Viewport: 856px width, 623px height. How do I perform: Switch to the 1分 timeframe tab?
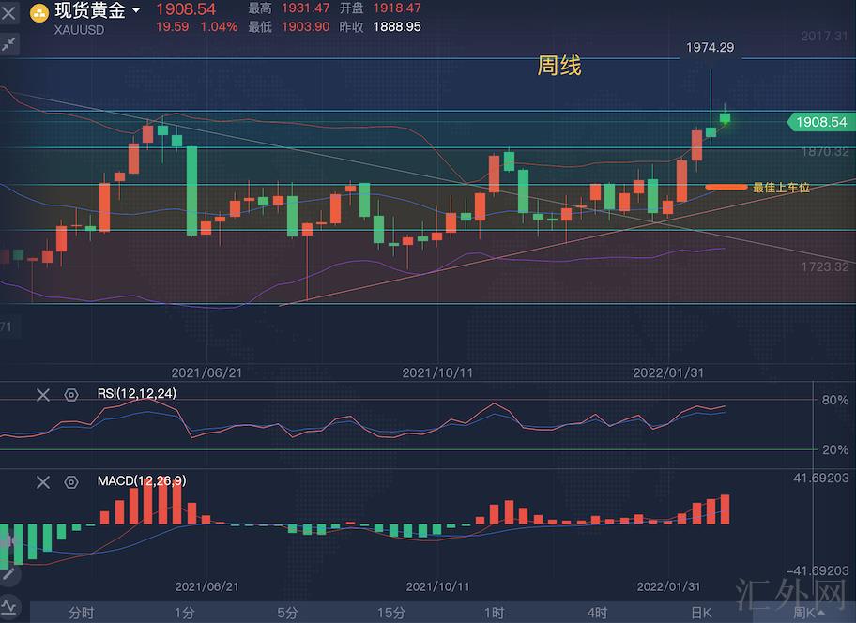pyautogui.click(x=184, y=613)
